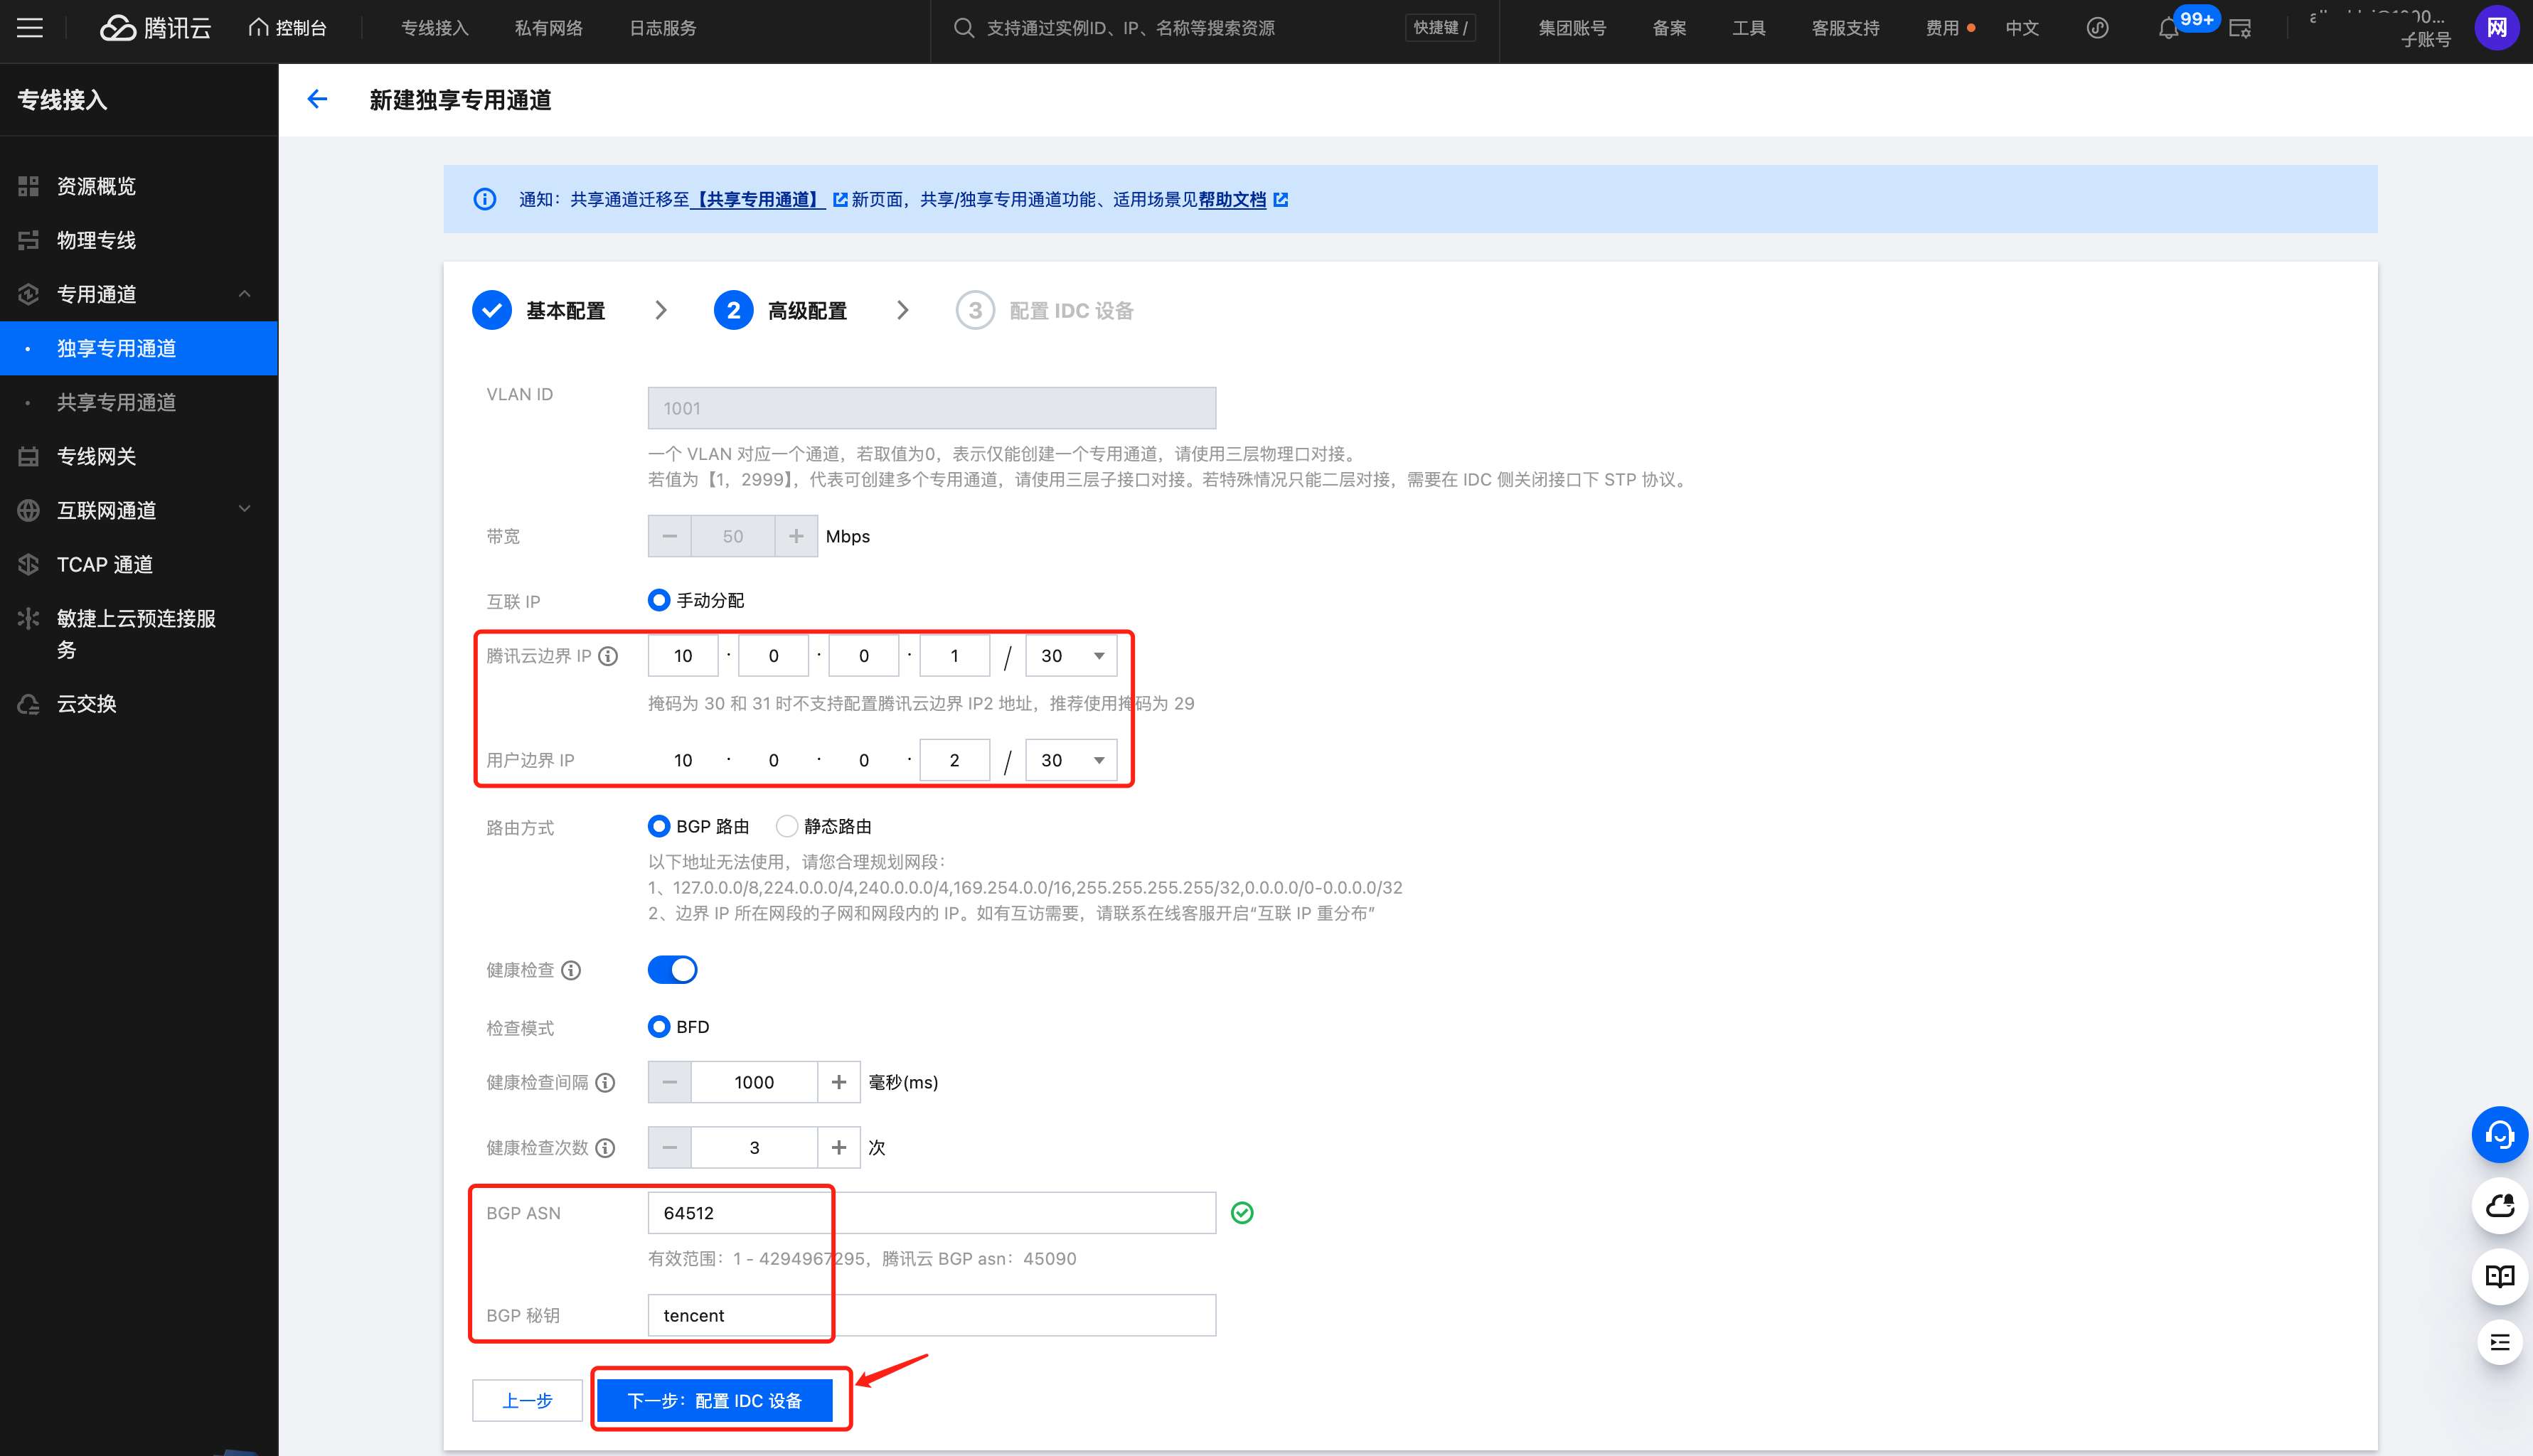
Task: Open the 帮助文档 link in notice
Action: pyautogui.click(x=1232, y=200)
